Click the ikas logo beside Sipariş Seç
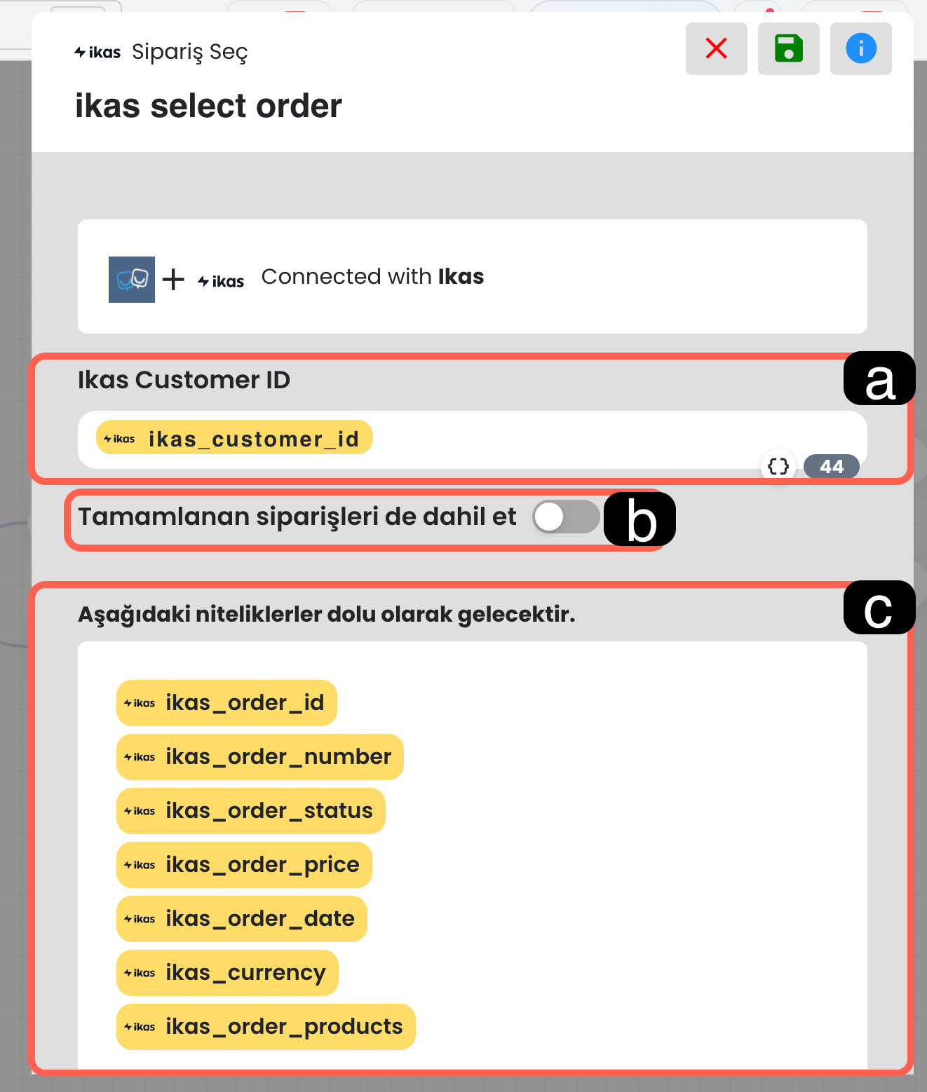 pos(97,53)
